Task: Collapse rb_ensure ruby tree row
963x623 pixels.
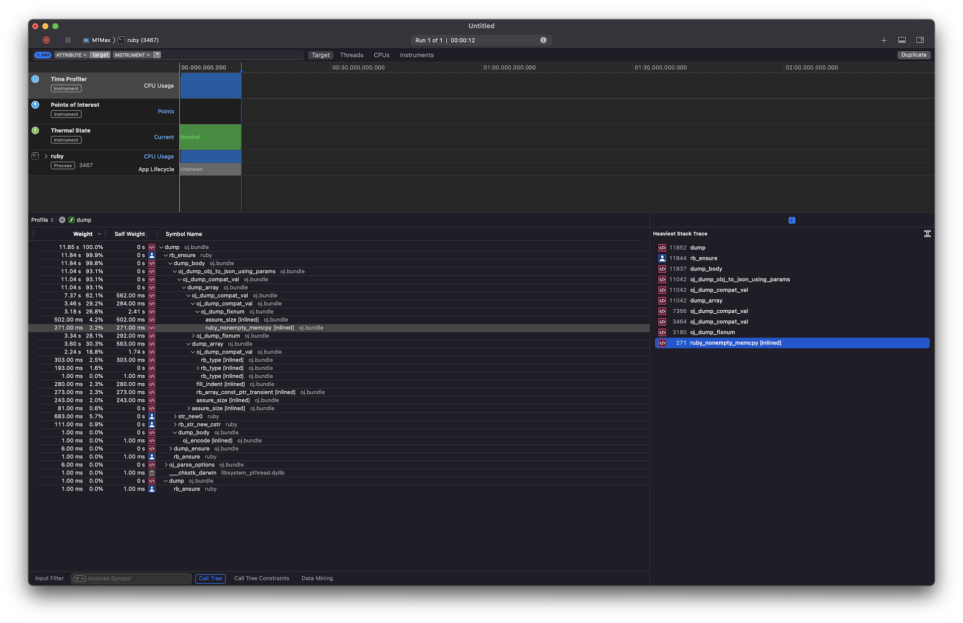Action: 166,255
